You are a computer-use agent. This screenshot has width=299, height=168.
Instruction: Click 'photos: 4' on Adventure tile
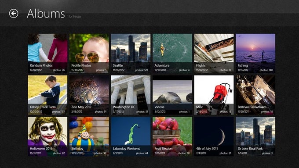(x=184, y=70)
